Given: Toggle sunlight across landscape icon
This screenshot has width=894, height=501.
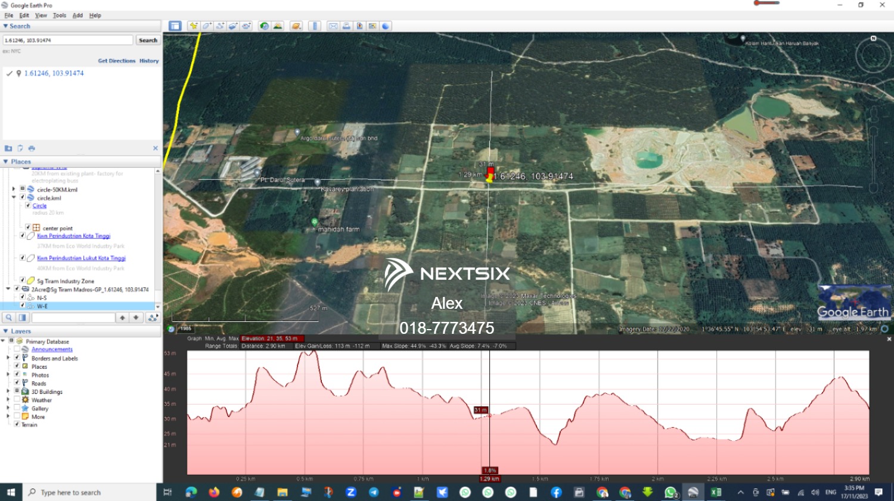Looking at the screenshot, I should (x=278, y=26).
